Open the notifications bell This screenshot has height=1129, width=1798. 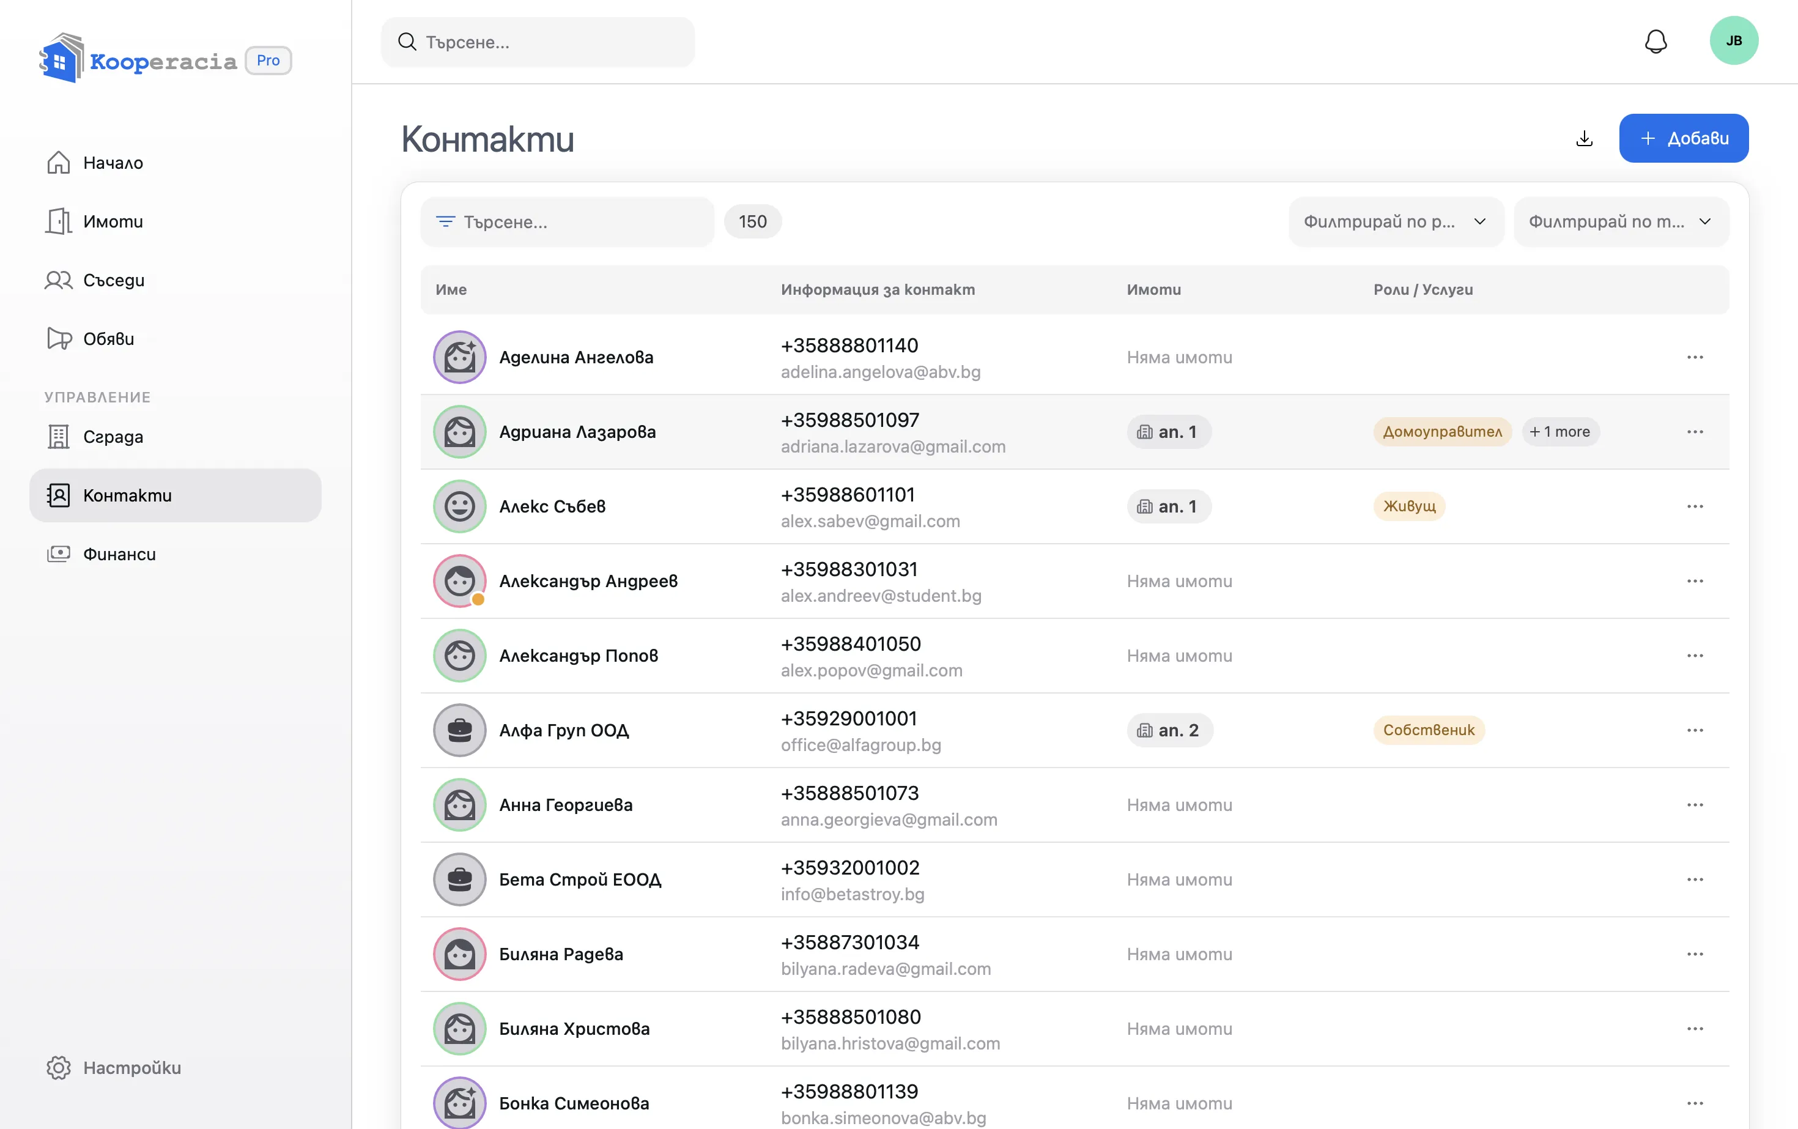point(1656,42)
